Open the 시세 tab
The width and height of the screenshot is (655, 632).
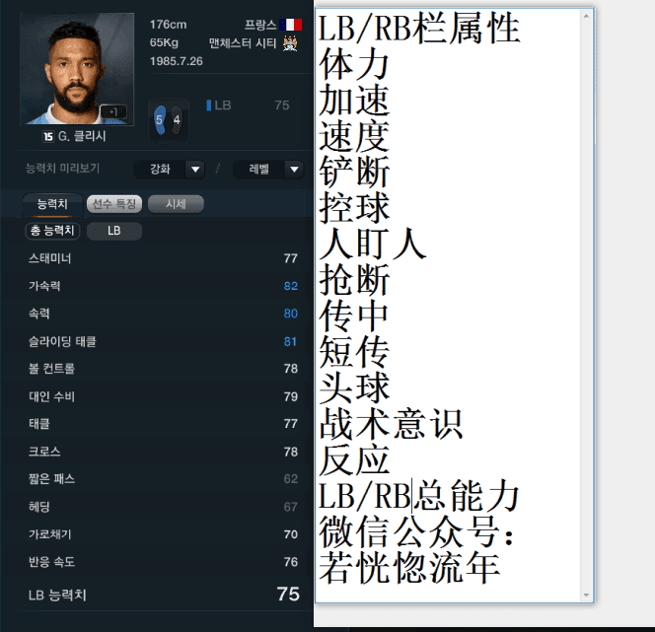(176, 204)
